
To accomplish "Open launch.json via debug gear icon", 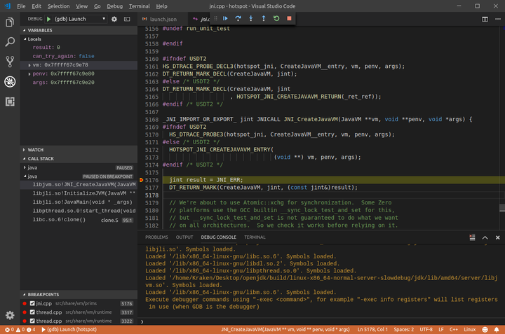I will [x=114, y=19].
